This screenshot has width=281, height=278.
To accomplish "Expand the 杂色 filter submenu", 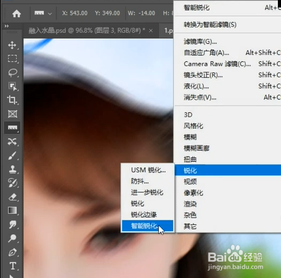I will [x=228, y=215].
